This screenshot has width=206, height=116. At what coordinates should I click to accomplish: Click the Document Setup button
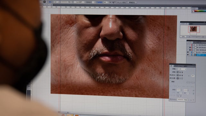[121, 3]
